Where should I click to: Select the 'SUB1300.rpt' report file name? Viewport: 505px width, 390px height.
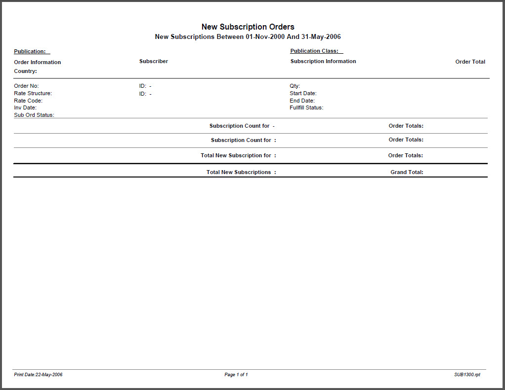click(467, 375)
